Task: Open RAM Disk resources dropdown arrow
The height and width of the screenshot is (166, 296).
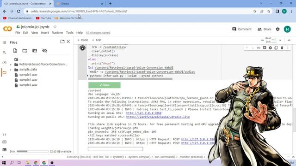Action: (280, 40)
